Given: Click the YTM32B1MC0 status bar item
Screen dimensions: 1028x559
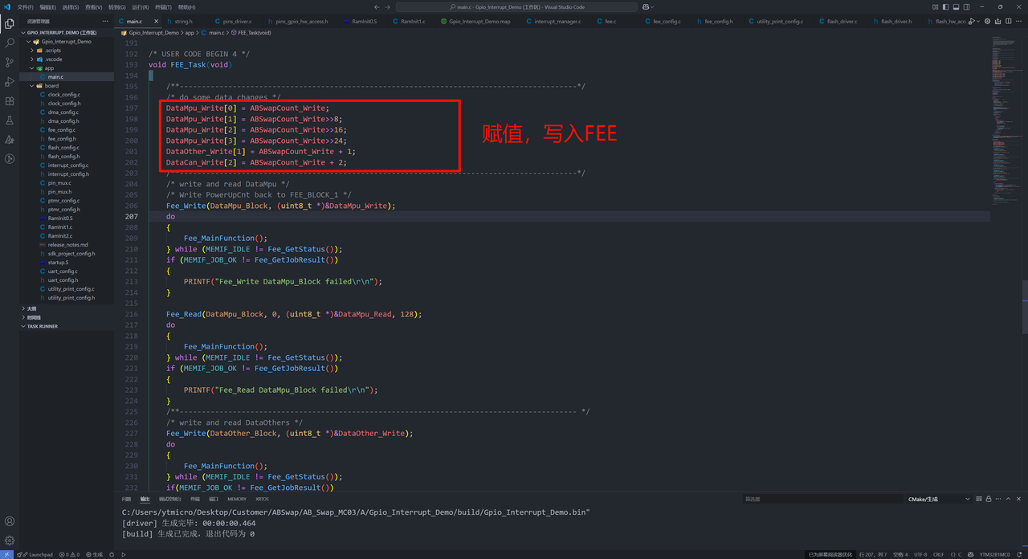Looking at the screenshot, I should tap(994, 554).
